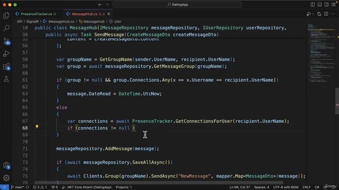Click sticky header line MessageHub class
The width and height of the screenshot is (339, 190).
tap(160, 28)
